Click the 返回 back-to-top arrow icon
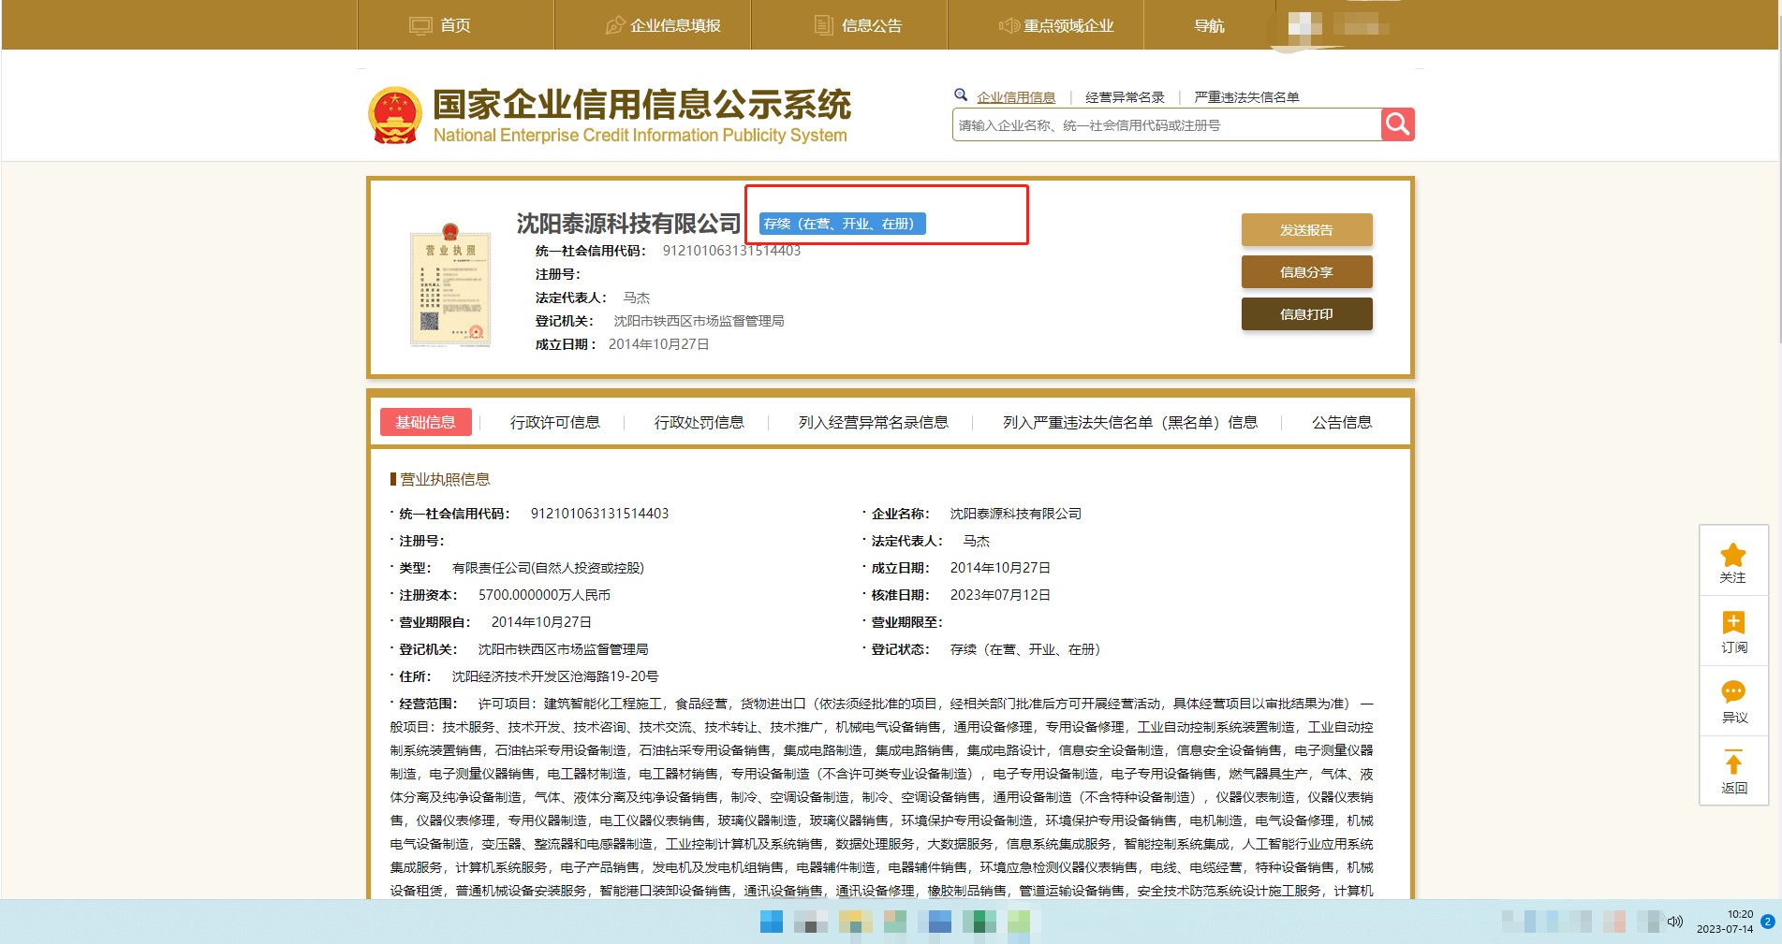The image size is (1782, 944). coord(1732,763)
